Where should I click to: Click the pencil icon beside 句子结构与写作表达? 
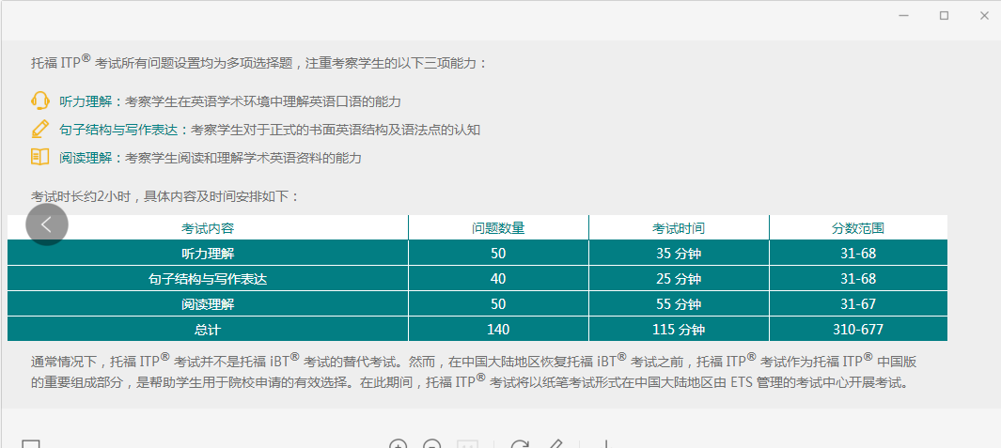(x=39, y=129)
